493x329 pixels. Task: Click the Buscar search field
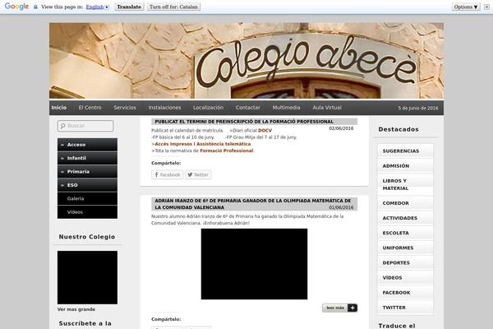(85, 126)
